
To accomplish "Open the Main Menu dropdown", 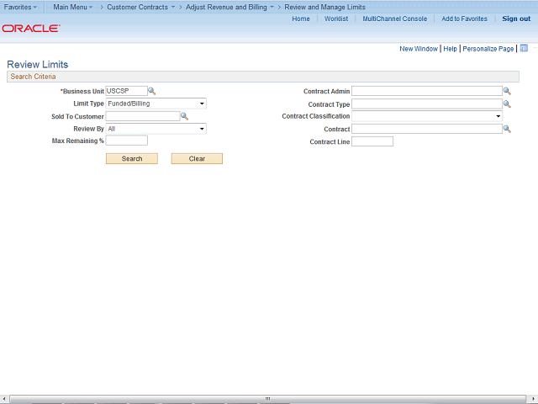I will click(x=73, y=7).
